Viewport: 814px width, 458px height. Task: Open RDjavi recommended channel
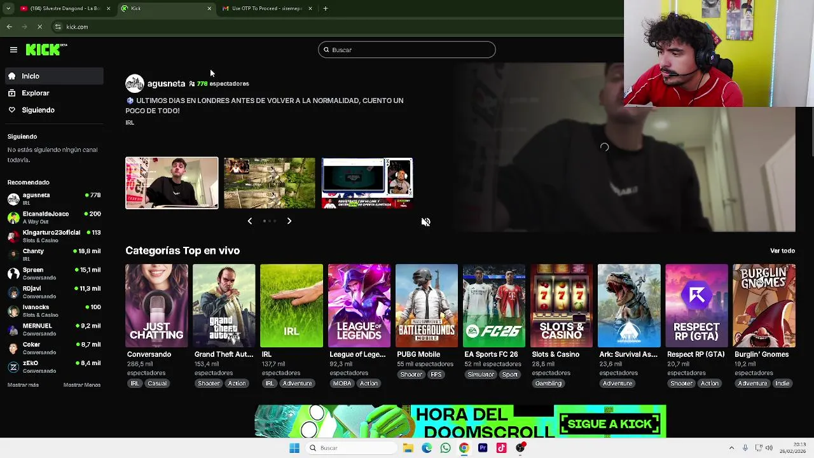54,292
